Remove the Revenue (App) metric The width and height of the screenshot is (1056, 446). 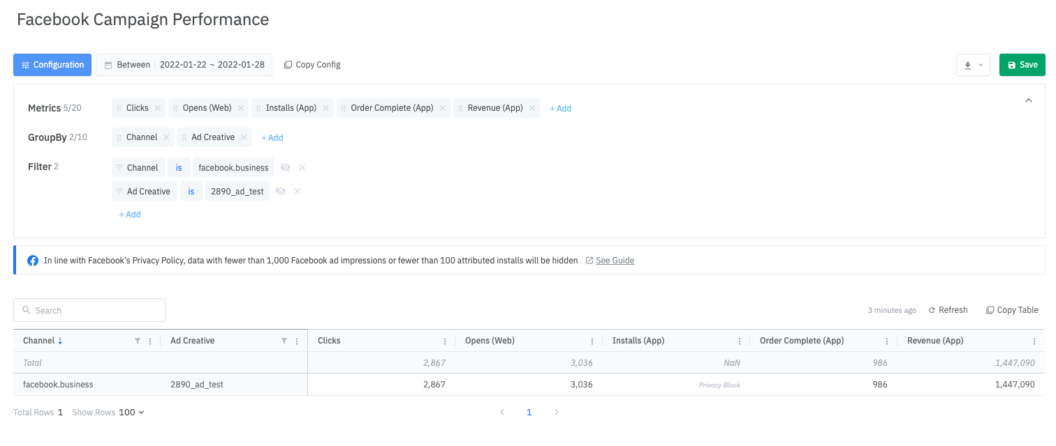point(532,108)
